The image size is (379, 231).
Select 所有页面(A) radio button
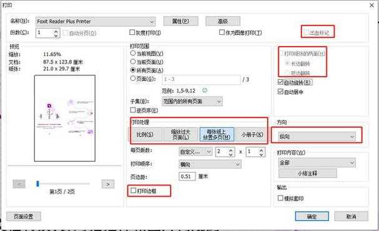tap(133, 70)
